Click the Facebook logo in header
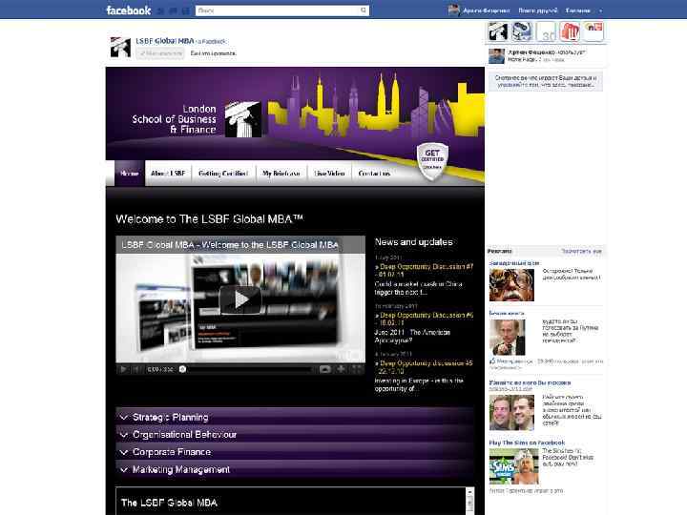 point(129,10)
